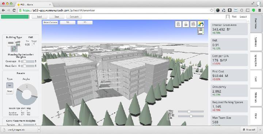Click the Required Parking Spaces card

(229, 106)
